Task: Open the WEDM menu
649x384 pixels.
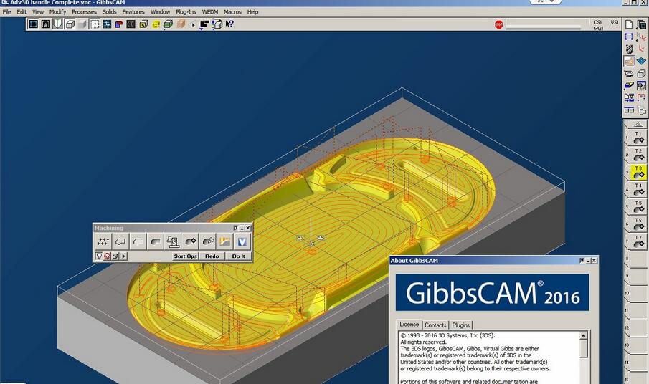Action: point(210,12)
